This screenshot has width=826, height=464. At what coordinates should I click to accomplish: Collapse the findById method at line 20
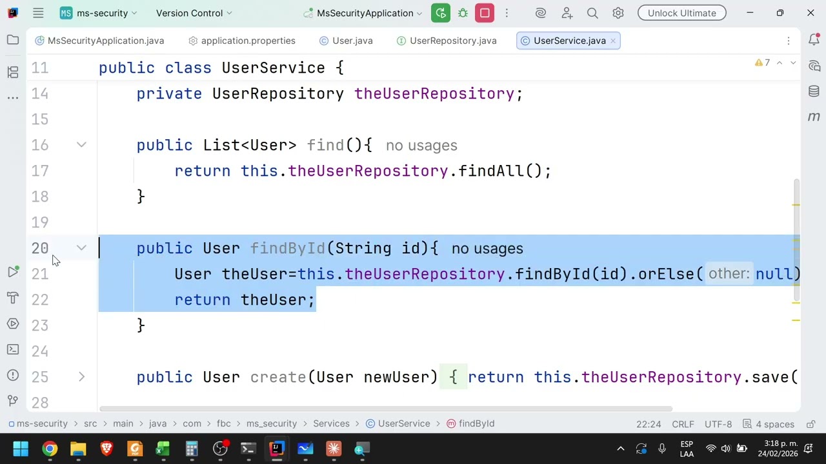click(81, 248)
